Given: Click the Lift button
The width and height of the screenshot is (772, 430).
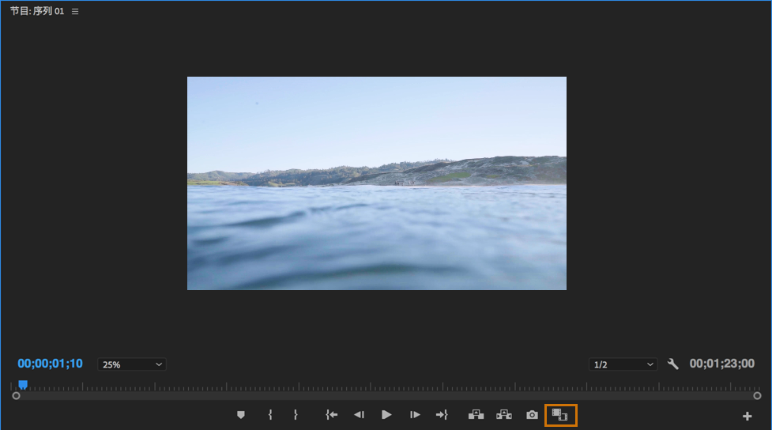Looking at the screenshot, I should pyautogui.click(x=476, y=415).
